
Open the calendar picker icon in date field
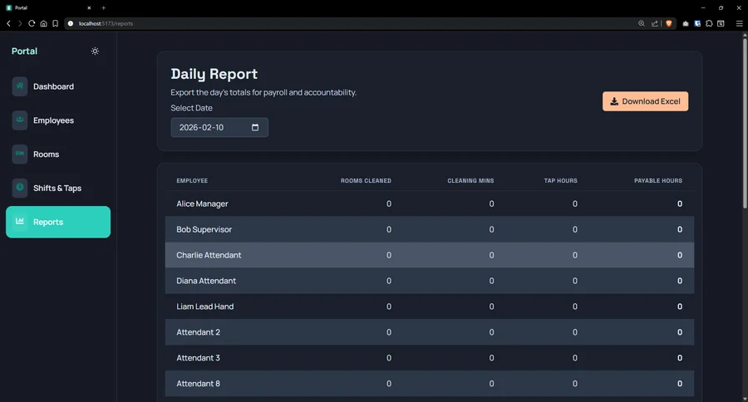[255, 127]
